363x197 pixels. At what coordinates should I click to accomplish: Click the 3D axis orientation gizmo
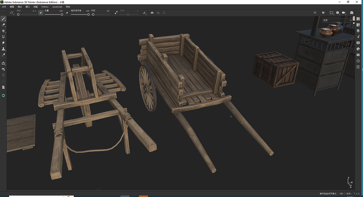pos(350,182)
